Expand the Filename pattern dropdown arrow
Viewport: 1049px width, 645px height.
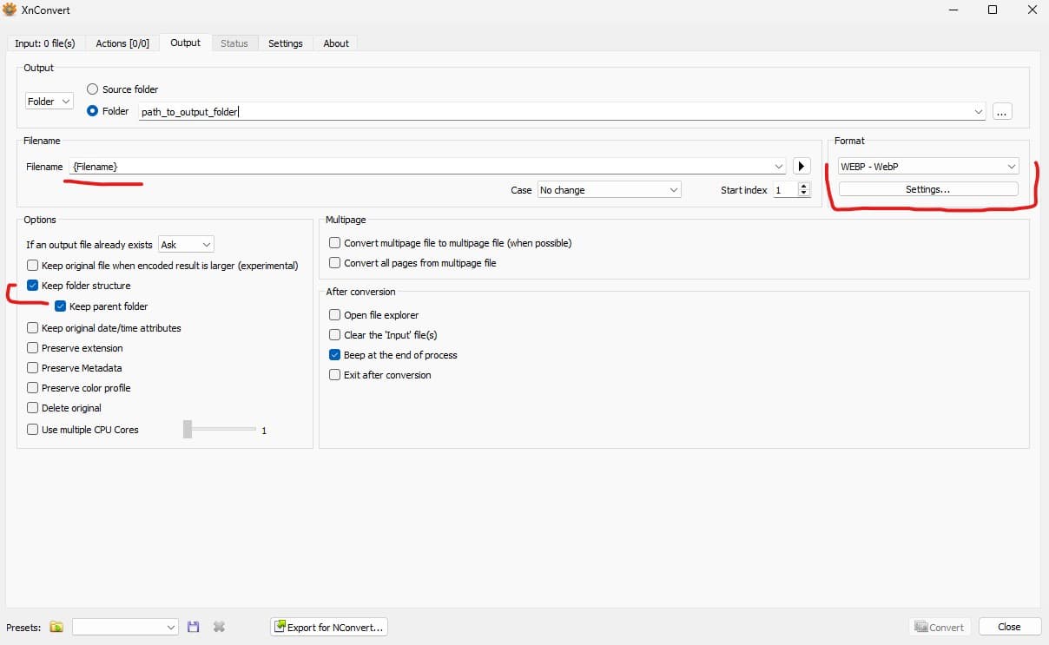pos(779,166)
